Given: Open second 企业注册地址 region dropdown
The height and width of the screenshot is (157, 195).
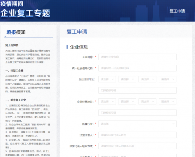Looking at the screenshot, I should point(127,79).
